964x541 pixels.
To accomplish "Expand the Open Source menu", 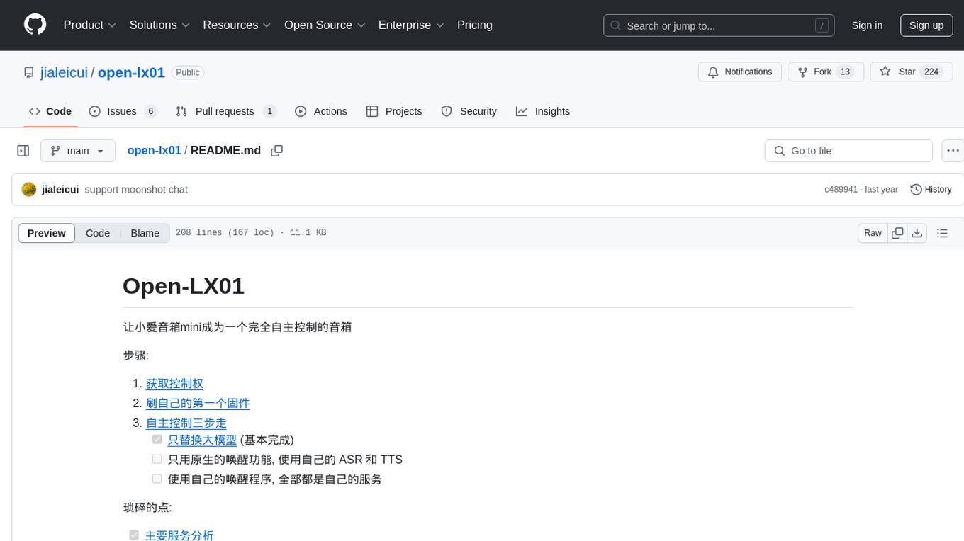I will pyautogui.click(x=325, y=25).
